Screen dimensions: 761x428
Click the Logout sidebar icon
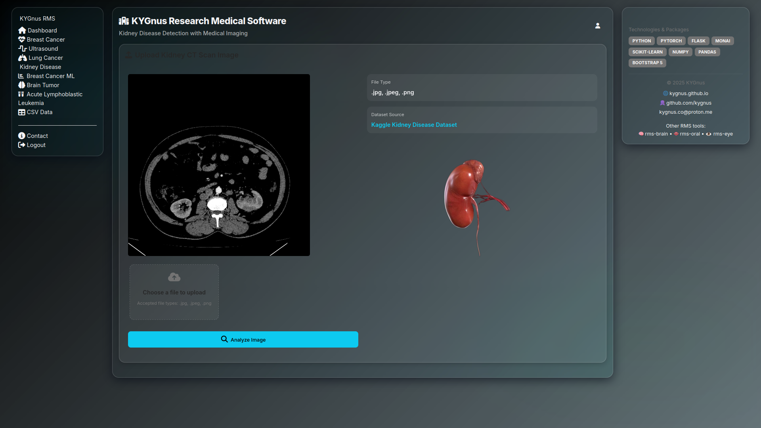[22, 145]
